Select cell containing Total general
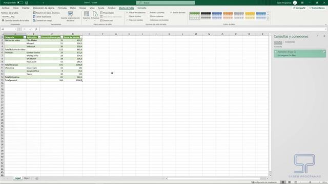The width and height of the screenshot is (328, 184). (15, 80)
